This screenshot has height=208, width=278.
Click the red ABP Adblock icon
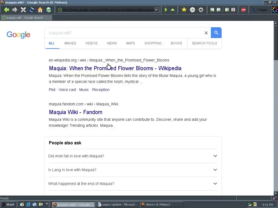point(244,10)
